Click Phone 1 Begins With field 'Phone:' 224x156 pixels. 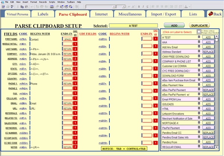coord(46,84)
